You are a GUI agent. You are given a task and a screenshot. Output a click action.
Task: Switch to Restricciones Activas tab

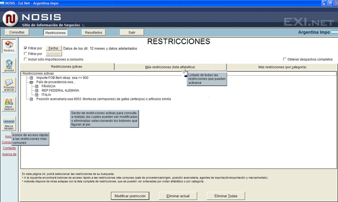(67, 67)
